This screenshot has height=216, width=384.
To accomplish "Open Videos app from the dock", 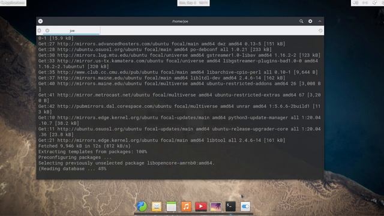I will [201, 206].
